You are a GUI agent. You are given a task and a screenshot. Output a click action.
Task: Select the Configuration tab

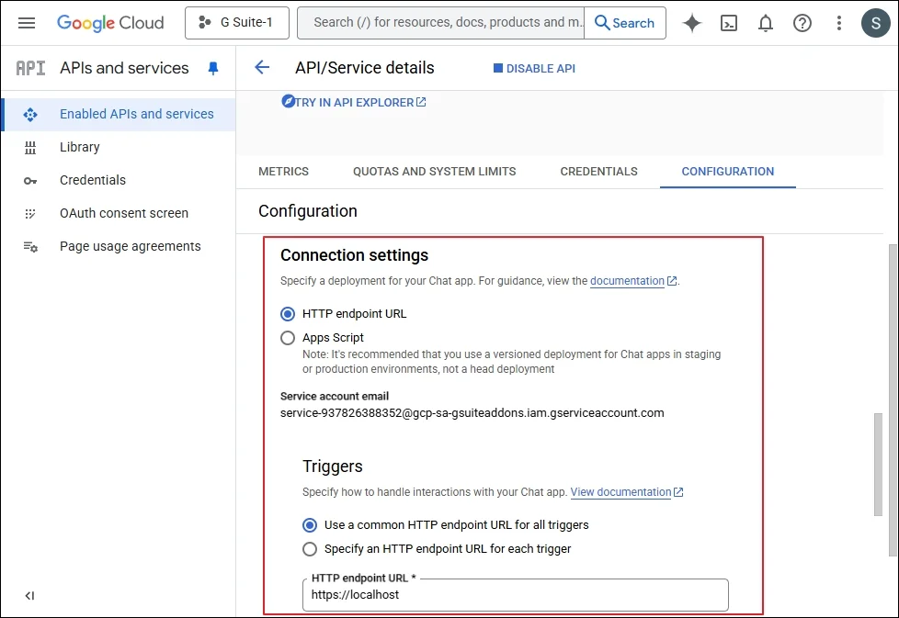coord(728,171)
